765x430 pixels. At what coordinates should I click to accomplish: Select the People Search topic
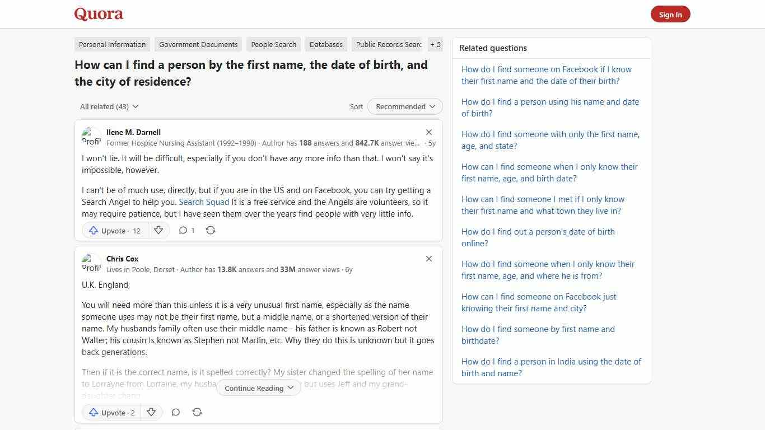point(273,44)
